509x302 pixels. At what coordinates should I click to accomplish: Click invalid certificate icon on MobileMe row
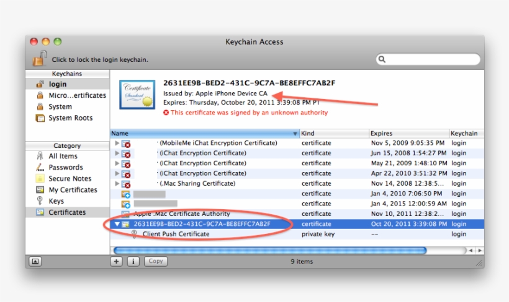126,144
